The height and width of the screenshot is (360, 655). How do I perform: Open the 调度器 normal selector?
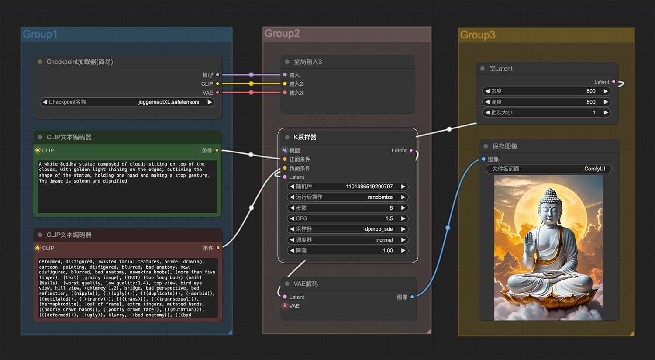[348, 240]
